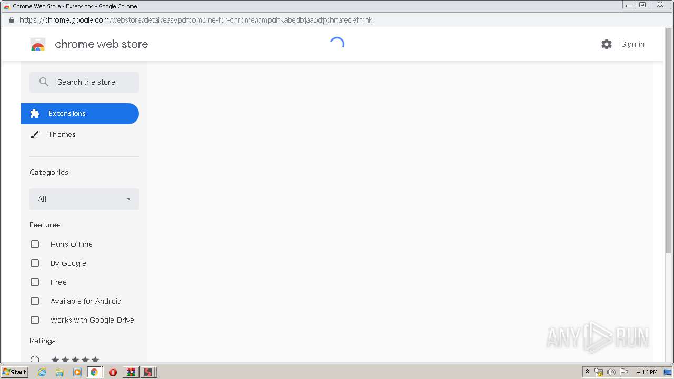This screenshot has height=379, width=674.
Task: Click the secure lock icon in address bar
Action: click(11, 20)
